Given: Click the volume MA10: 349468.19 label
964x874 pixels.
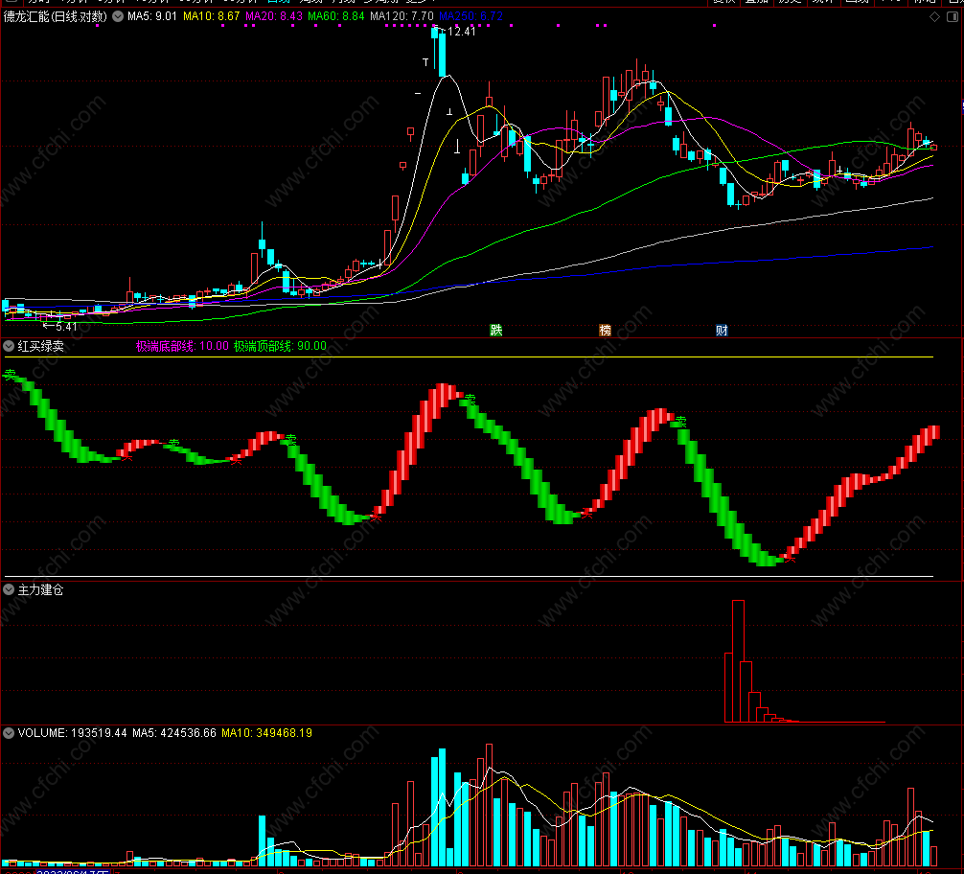Looking at the screenshot, I should pyautogui.click(x=266, y=733).
